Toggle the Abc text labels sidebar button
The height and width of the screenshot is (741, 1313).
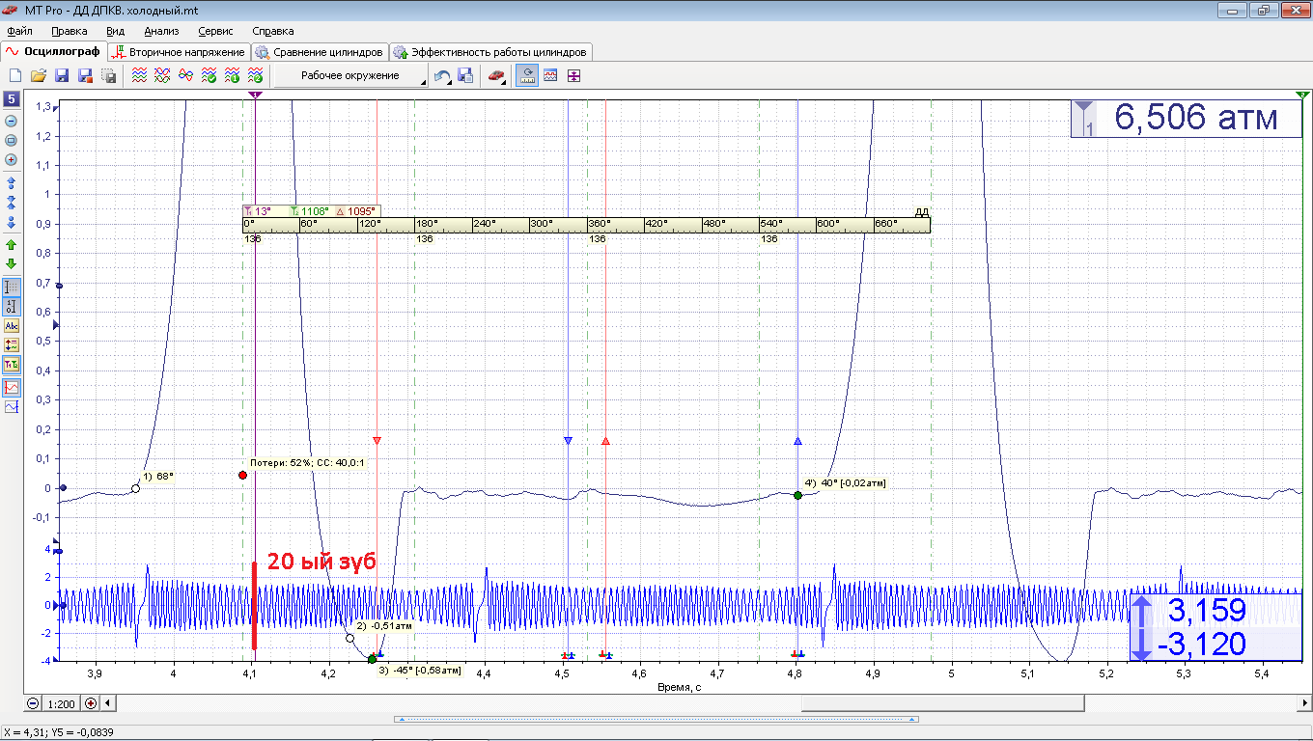pos(12,326)
